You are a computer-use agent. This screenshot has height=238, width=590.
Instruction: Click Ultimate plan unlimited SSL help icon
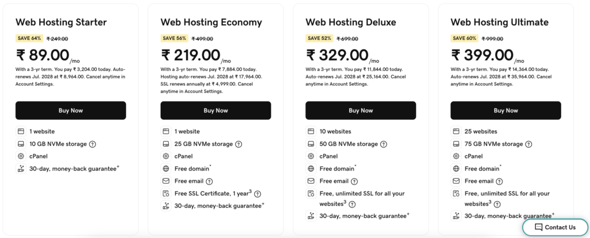tap(497, 204)
